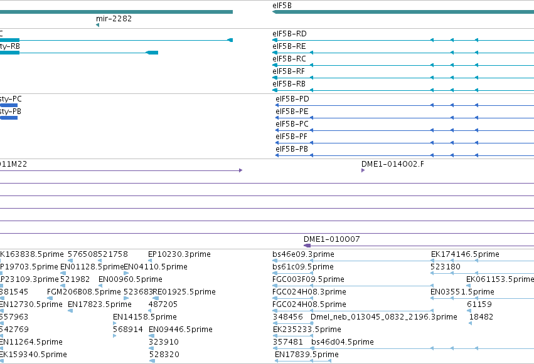Click the sty-PC protein label
Screen dimensions: 534x364
[x=11, y=99]
